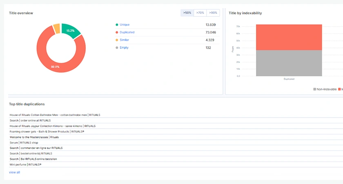Select the Foaming shower gels title row
343x184 pixels.
47,132
